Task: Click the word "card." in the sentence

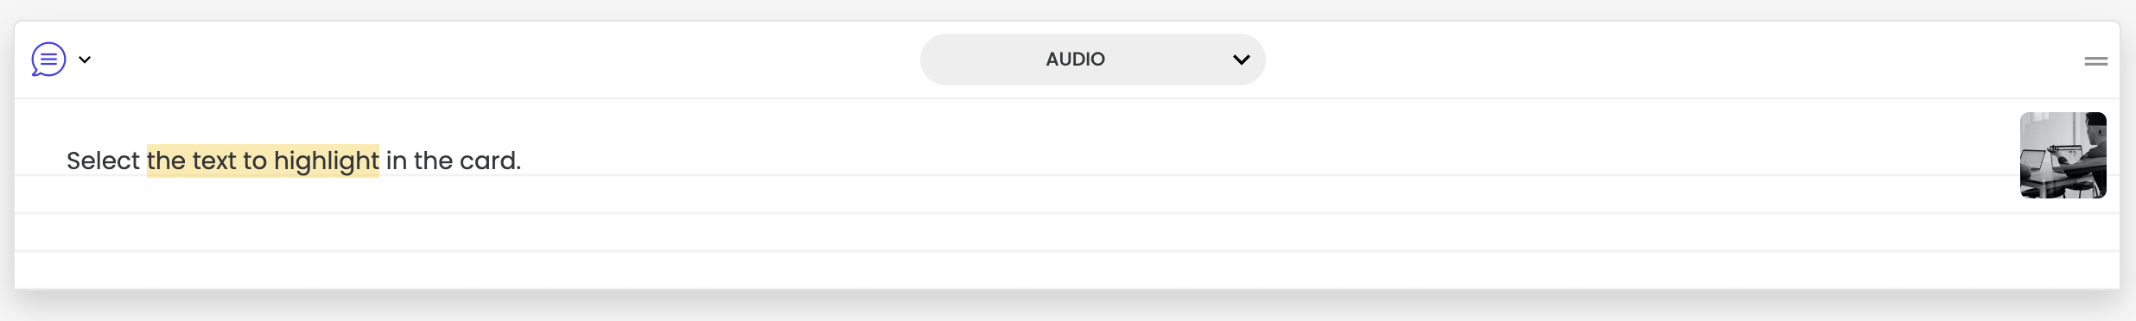Action: coord(490,160)
